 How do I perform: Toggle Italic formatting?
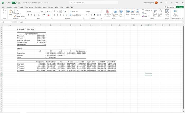tap(31, 15)
